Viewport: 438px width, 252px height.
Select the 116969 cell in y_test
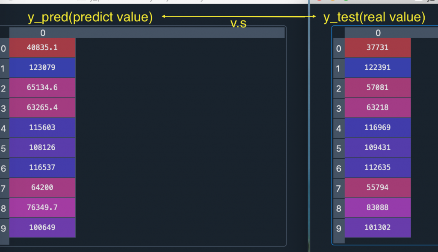point(378,127)
